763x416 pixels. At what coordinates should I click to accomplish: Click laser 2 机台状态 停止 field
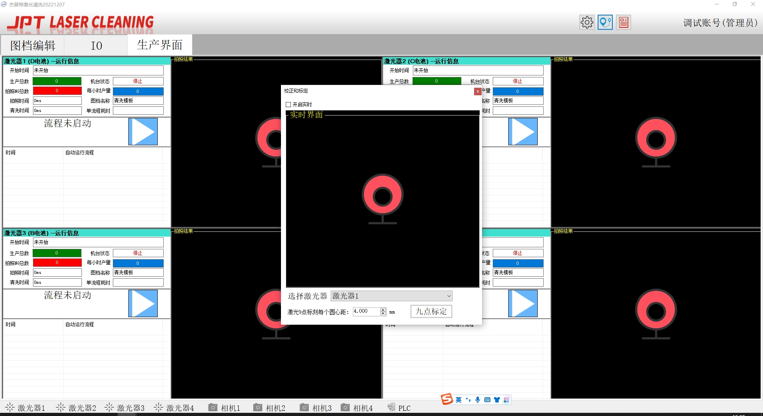tap(518, 81)
